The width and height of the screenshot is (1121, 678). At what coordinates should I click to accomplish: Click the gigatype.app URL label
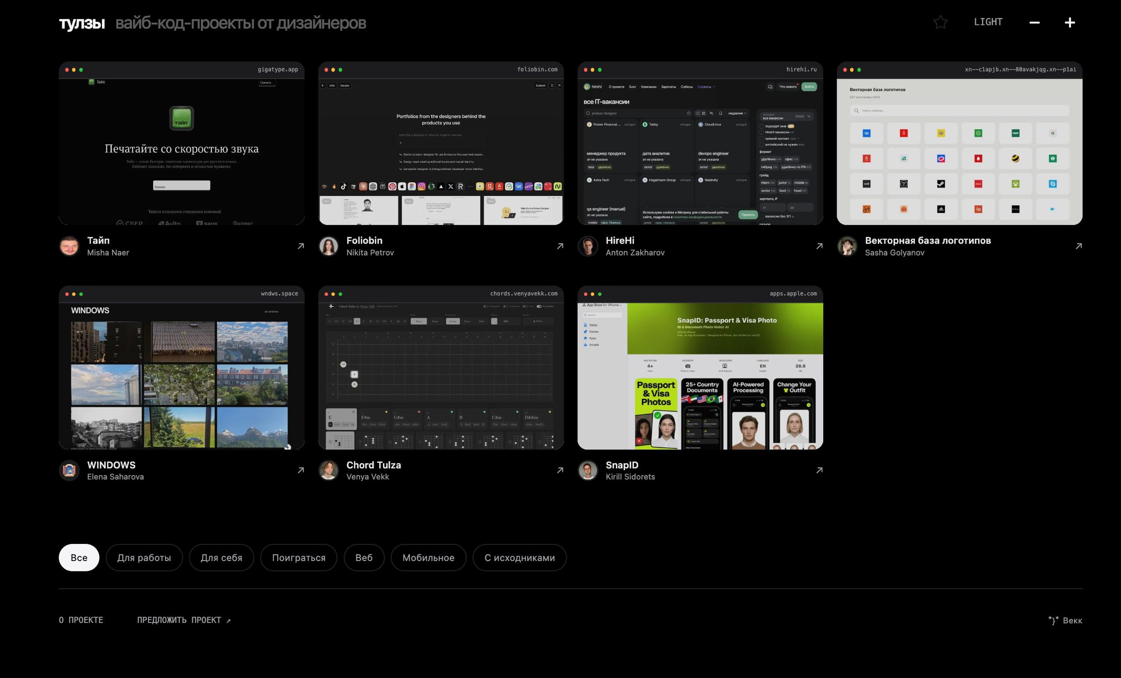[278, 70]
